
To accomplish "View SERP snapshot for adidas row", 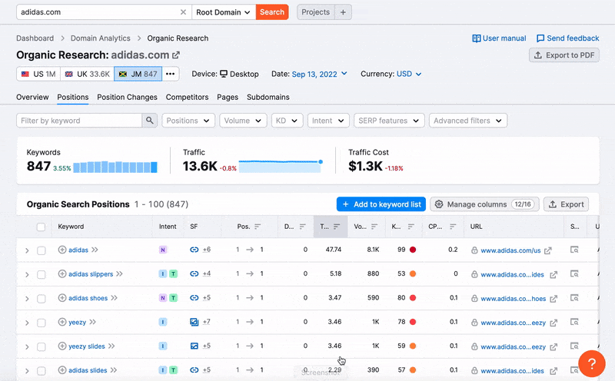I will tap(574, 250).
